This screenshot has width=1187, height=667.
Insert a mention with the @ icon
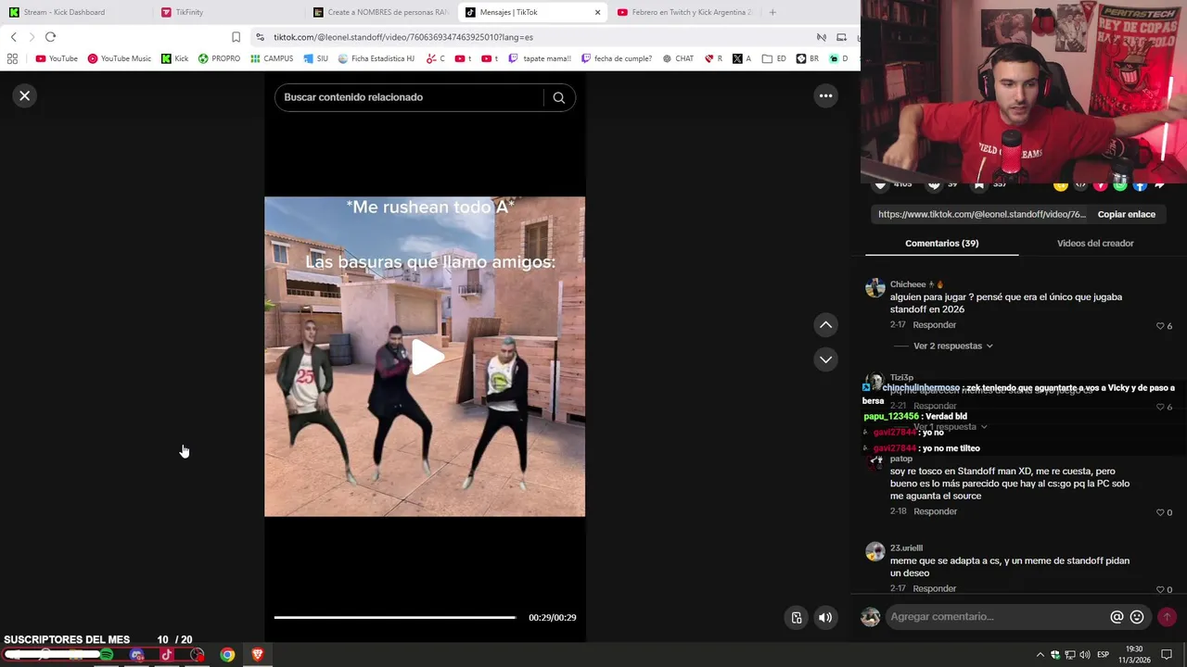click(x=1117, y=617)
